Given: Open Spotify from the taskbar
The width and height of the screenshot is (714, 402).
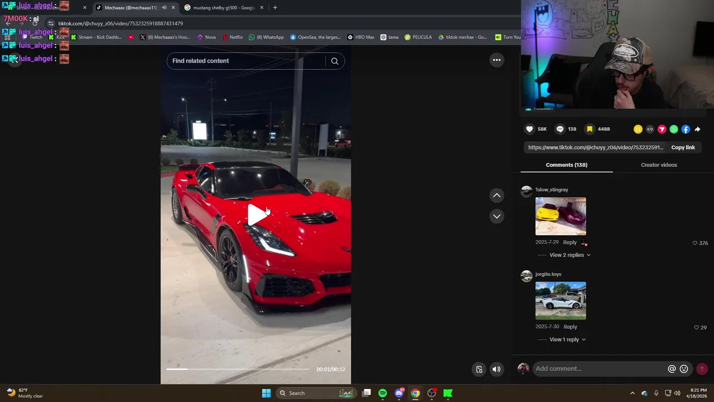Looking at the screenshot, I should coord(383,393).
